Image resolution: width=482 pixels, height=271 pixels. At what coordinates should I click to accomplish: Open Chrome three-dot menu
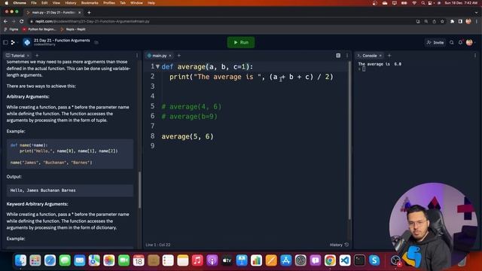[x=477, y=22]
